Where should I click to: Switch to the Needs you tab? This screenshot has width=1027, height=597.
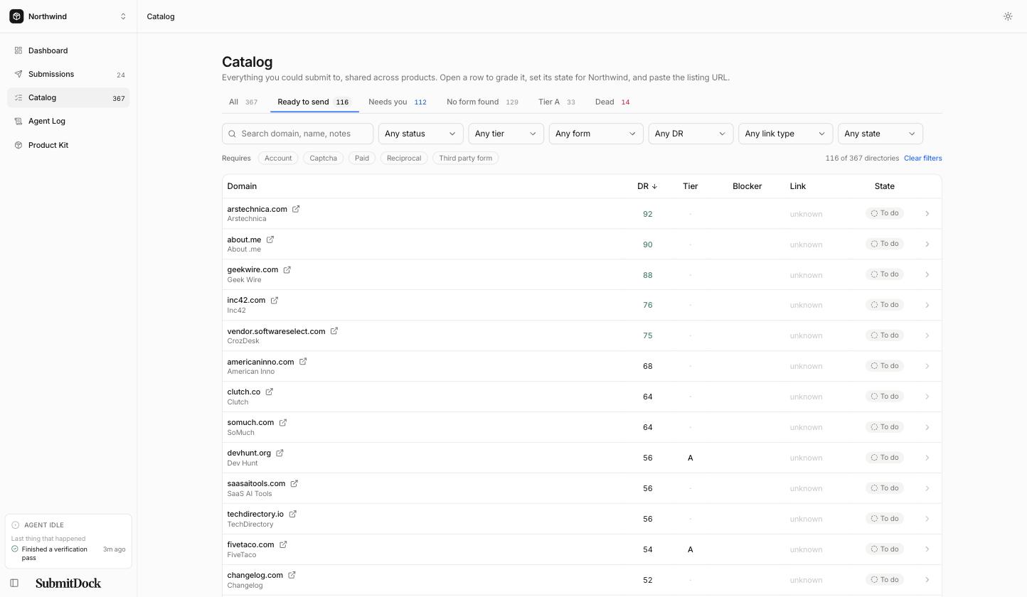tap(398, 102)
